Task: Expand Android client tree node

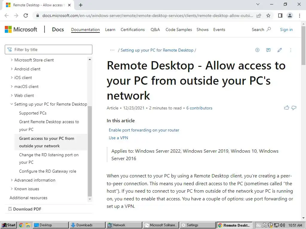Action: 12,69
